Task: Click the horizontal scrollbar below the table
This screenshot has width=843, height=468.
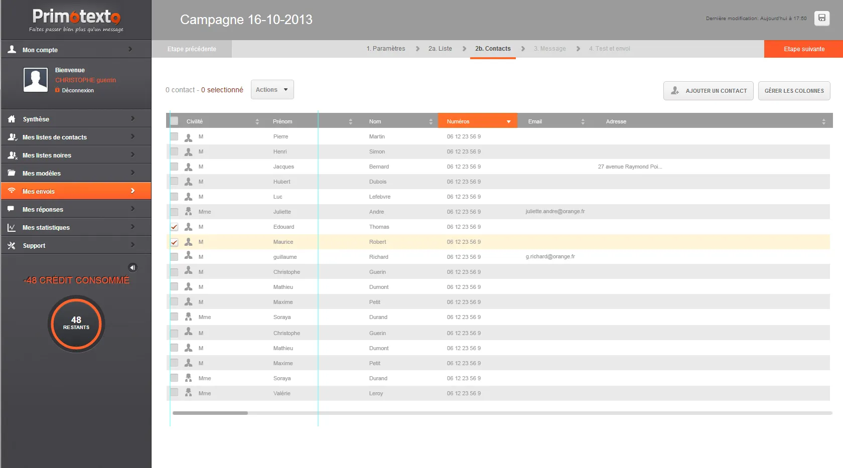Action: click(x=210, y=413)
